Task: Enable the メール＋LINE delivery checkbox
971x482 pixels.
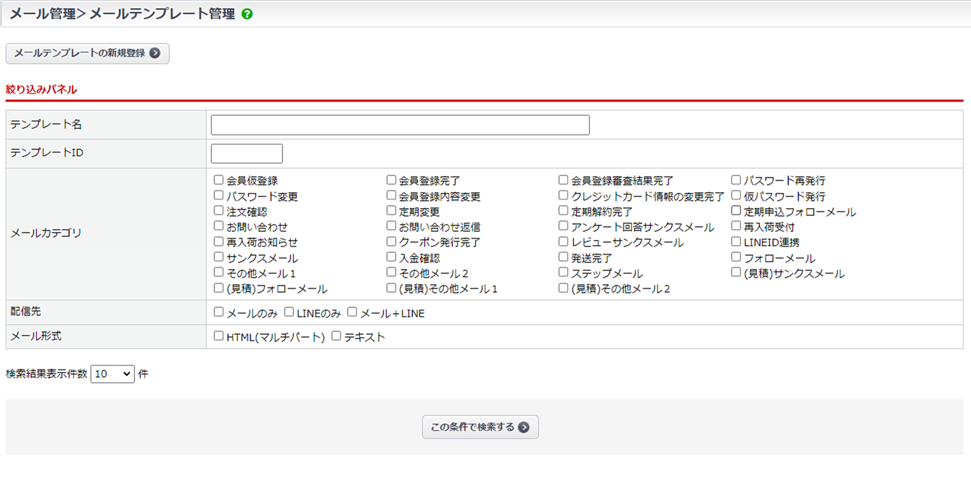Action: point(352,312)
